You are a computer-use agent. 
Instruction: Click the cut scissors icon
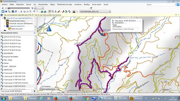coord(21,12)
